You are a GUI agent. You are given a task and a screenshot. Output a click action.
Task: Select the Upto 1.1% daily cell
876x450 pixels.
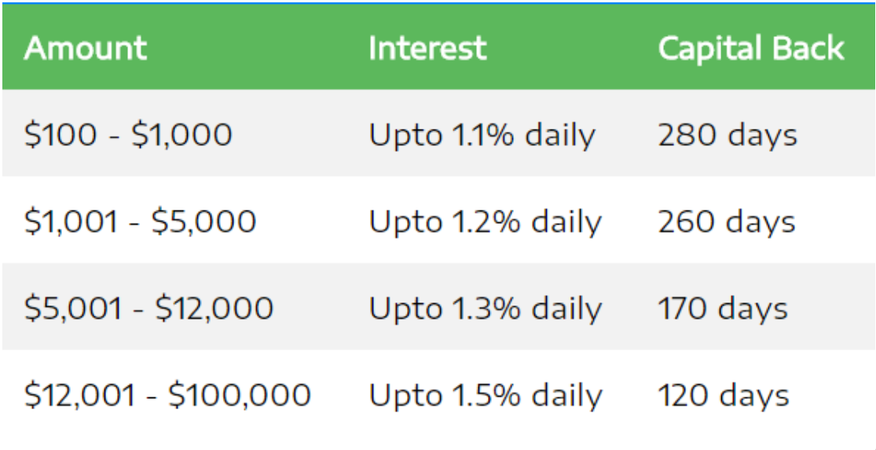[482, 135]
